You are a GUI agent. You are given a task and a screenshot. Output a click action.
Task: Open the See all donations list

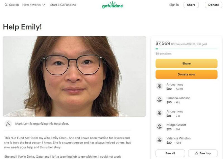click(170, 153)
